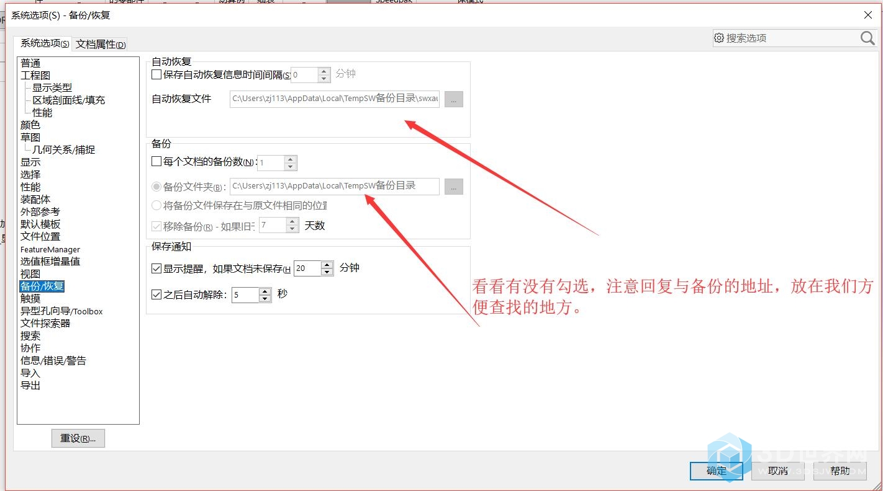Select 普通 in options list
Viewport: 883px width, 491px height.
point(30,63)
